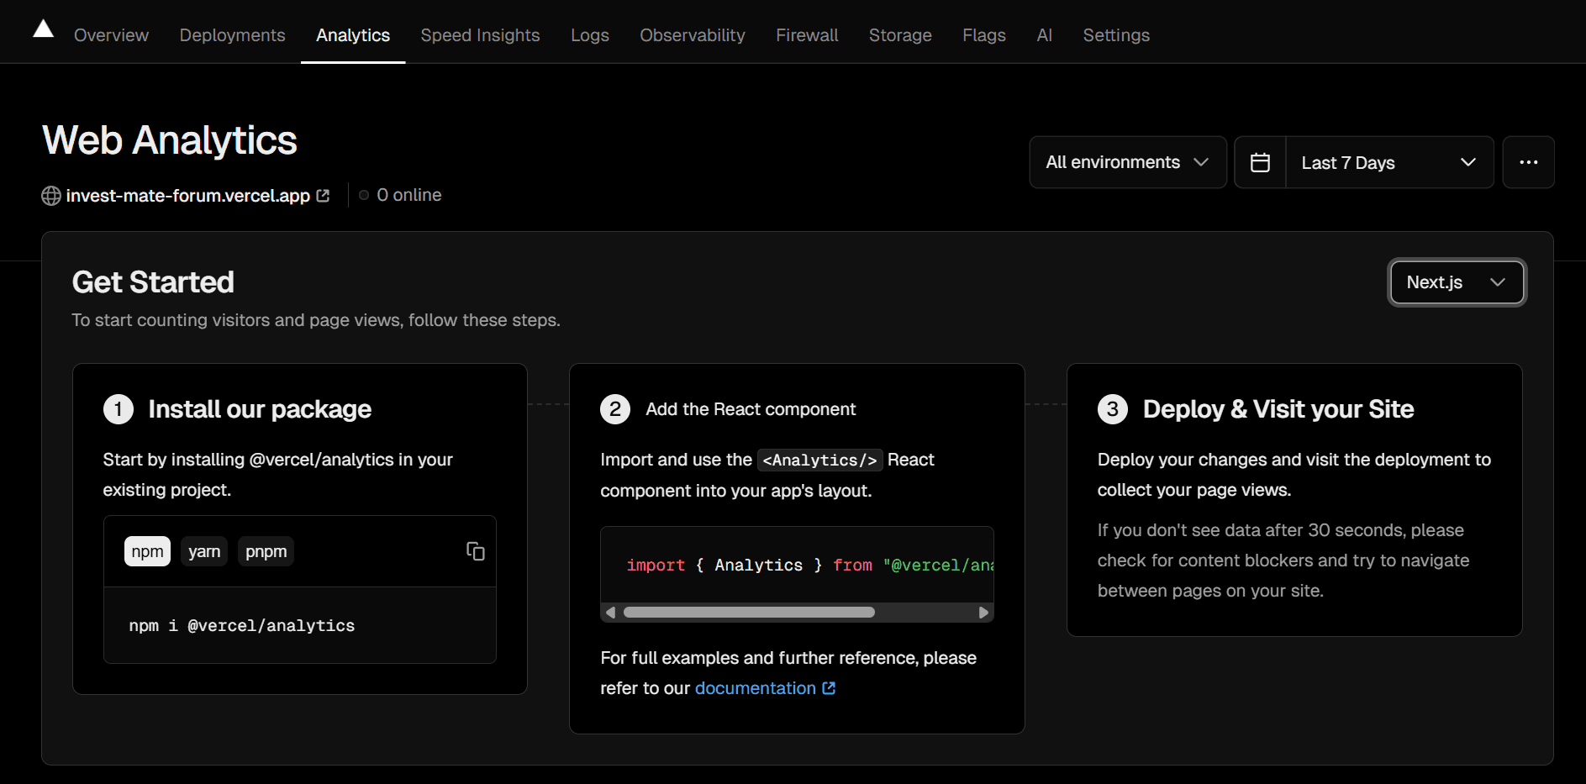
Task: Click the external link icon beside the domain
Action: (323, 196)
